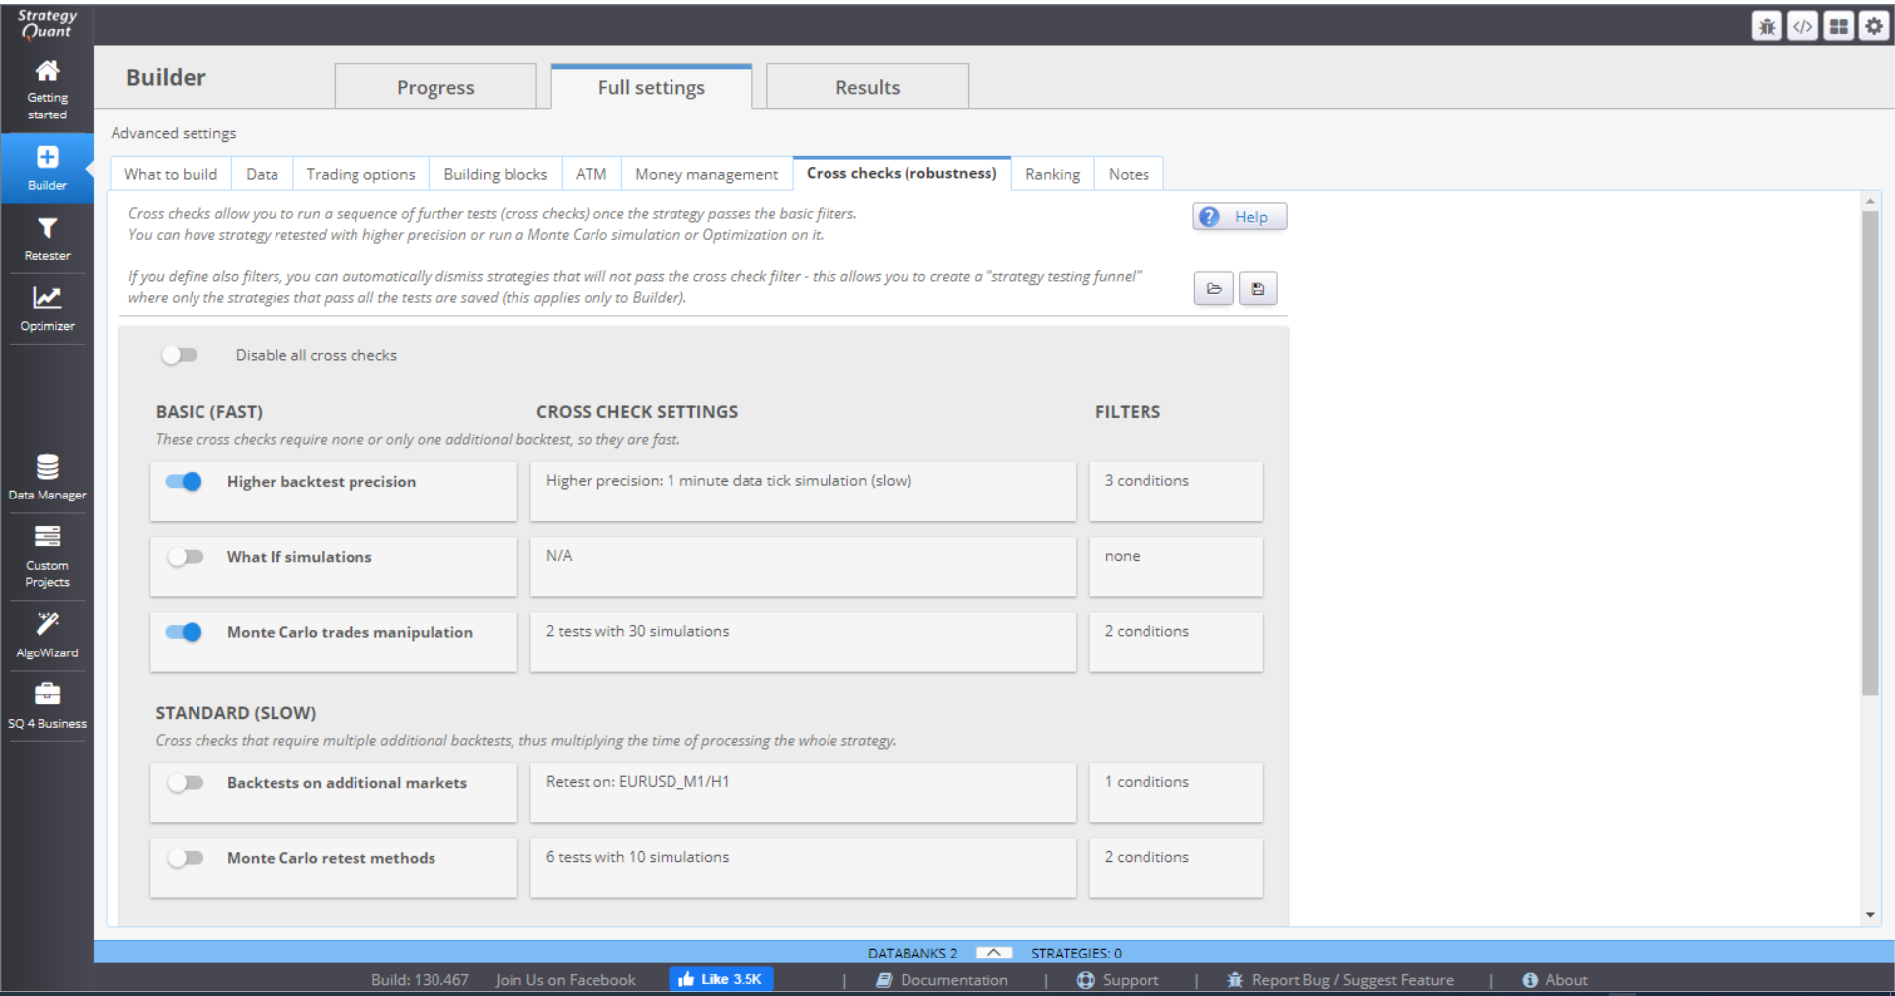Image resolution: width=1895 pixels, height=996 pixels.
Task: Open Support link in footer
Action: click(1118, 980)
